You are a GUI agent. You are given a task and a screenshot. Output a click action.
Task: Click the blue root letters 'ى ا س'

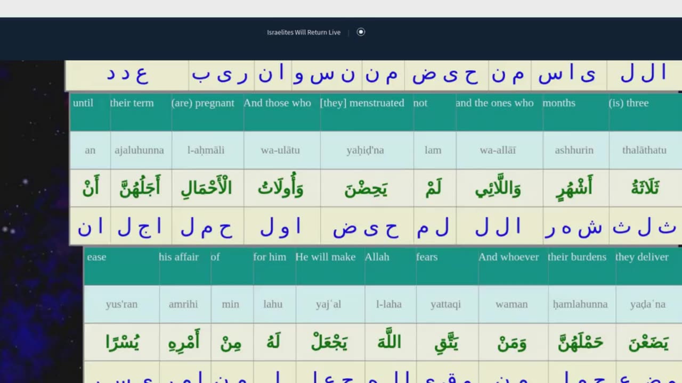pos(567,74)
